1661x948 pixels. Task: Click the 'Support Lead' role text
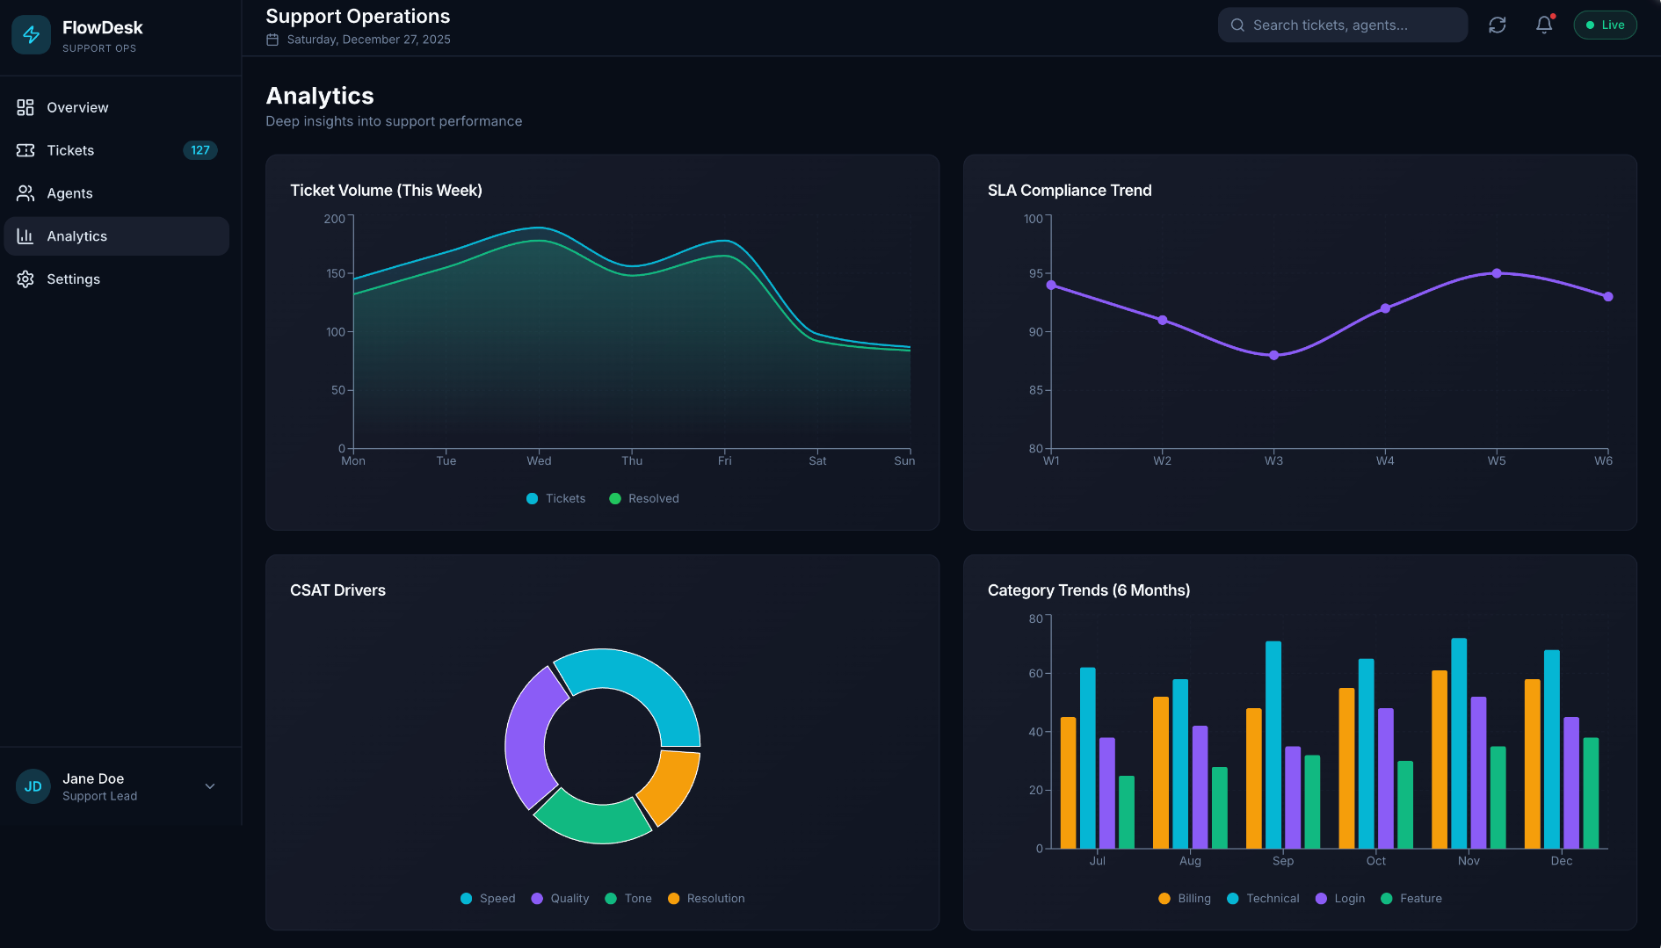point(99,796)
